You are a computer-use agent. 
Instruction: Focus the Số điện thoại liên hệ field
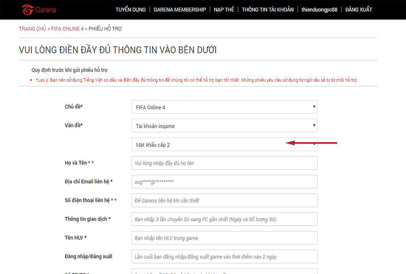tap(224, 200)
